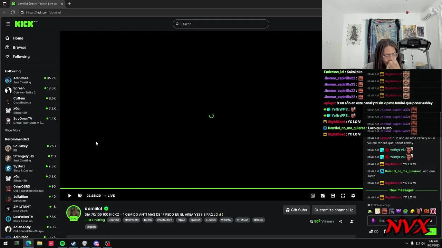Open AdinRoss Just Chatting followed channel
This screenshot has height=248, width=442.
[30, 80]
